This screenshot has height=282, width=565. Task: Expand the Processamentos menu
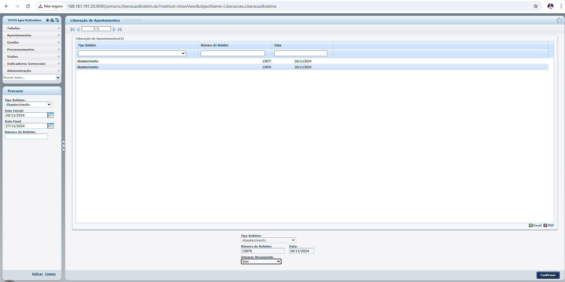tap(32, 49)
